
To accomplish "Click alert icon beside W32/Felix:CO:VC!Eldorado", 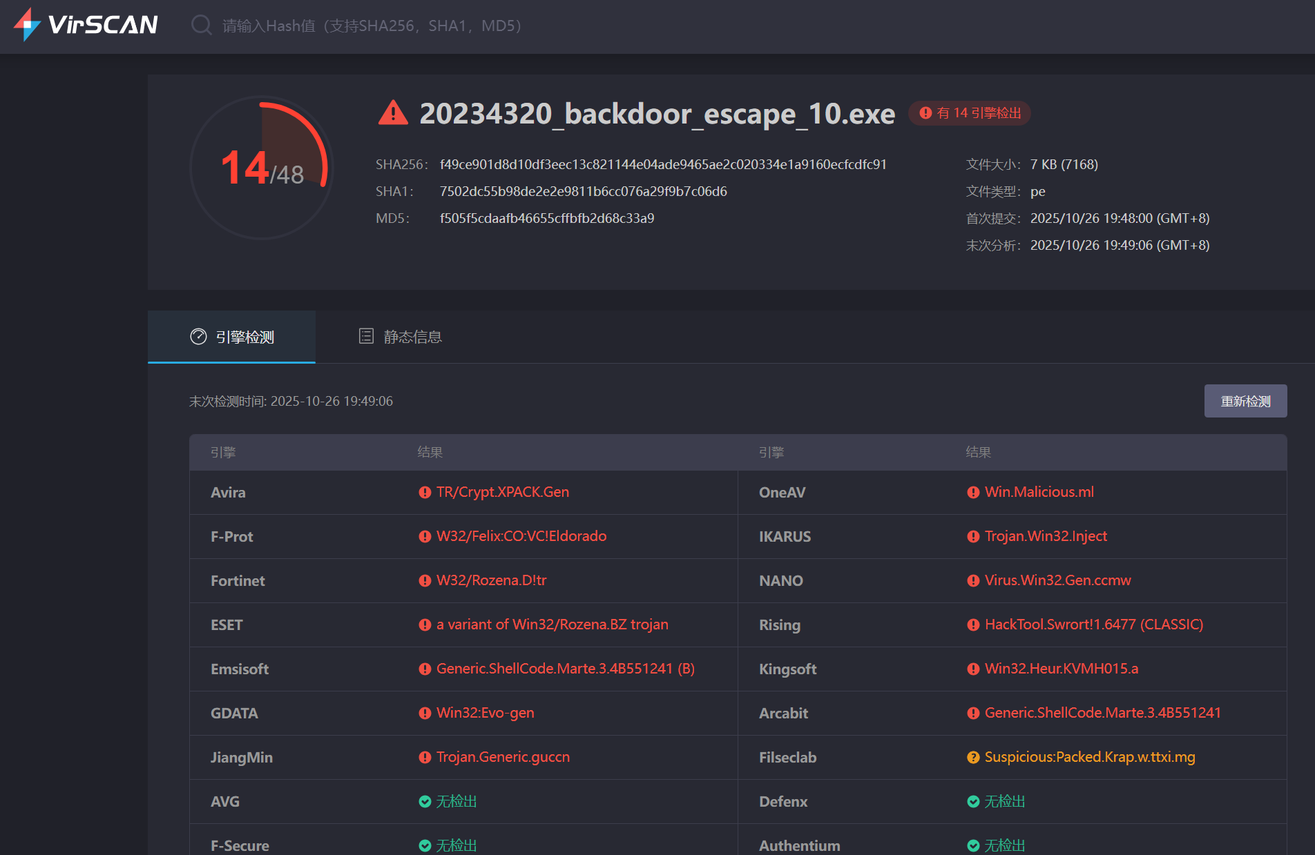I will click(425, 537).
